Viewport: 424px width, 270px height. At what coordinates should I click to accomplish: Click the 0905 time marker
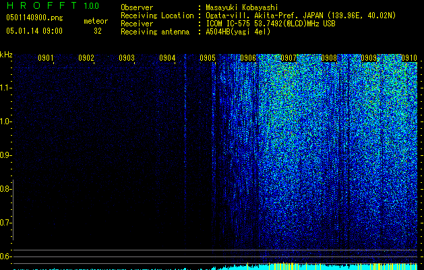pyautogui.click(x=208, y=58)
